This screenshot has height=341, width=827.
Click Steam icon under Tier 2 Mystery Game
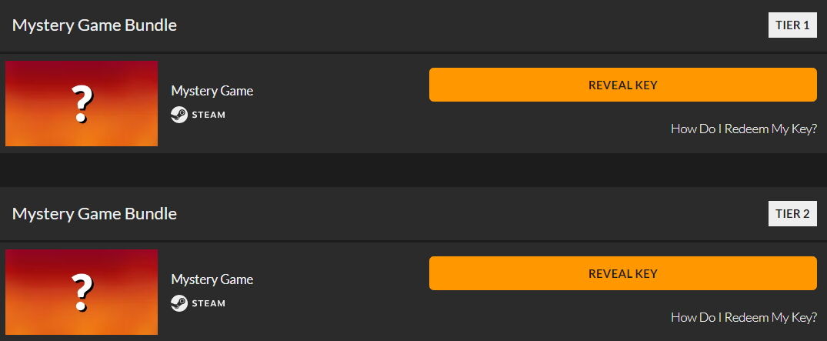tap(179, 303)
